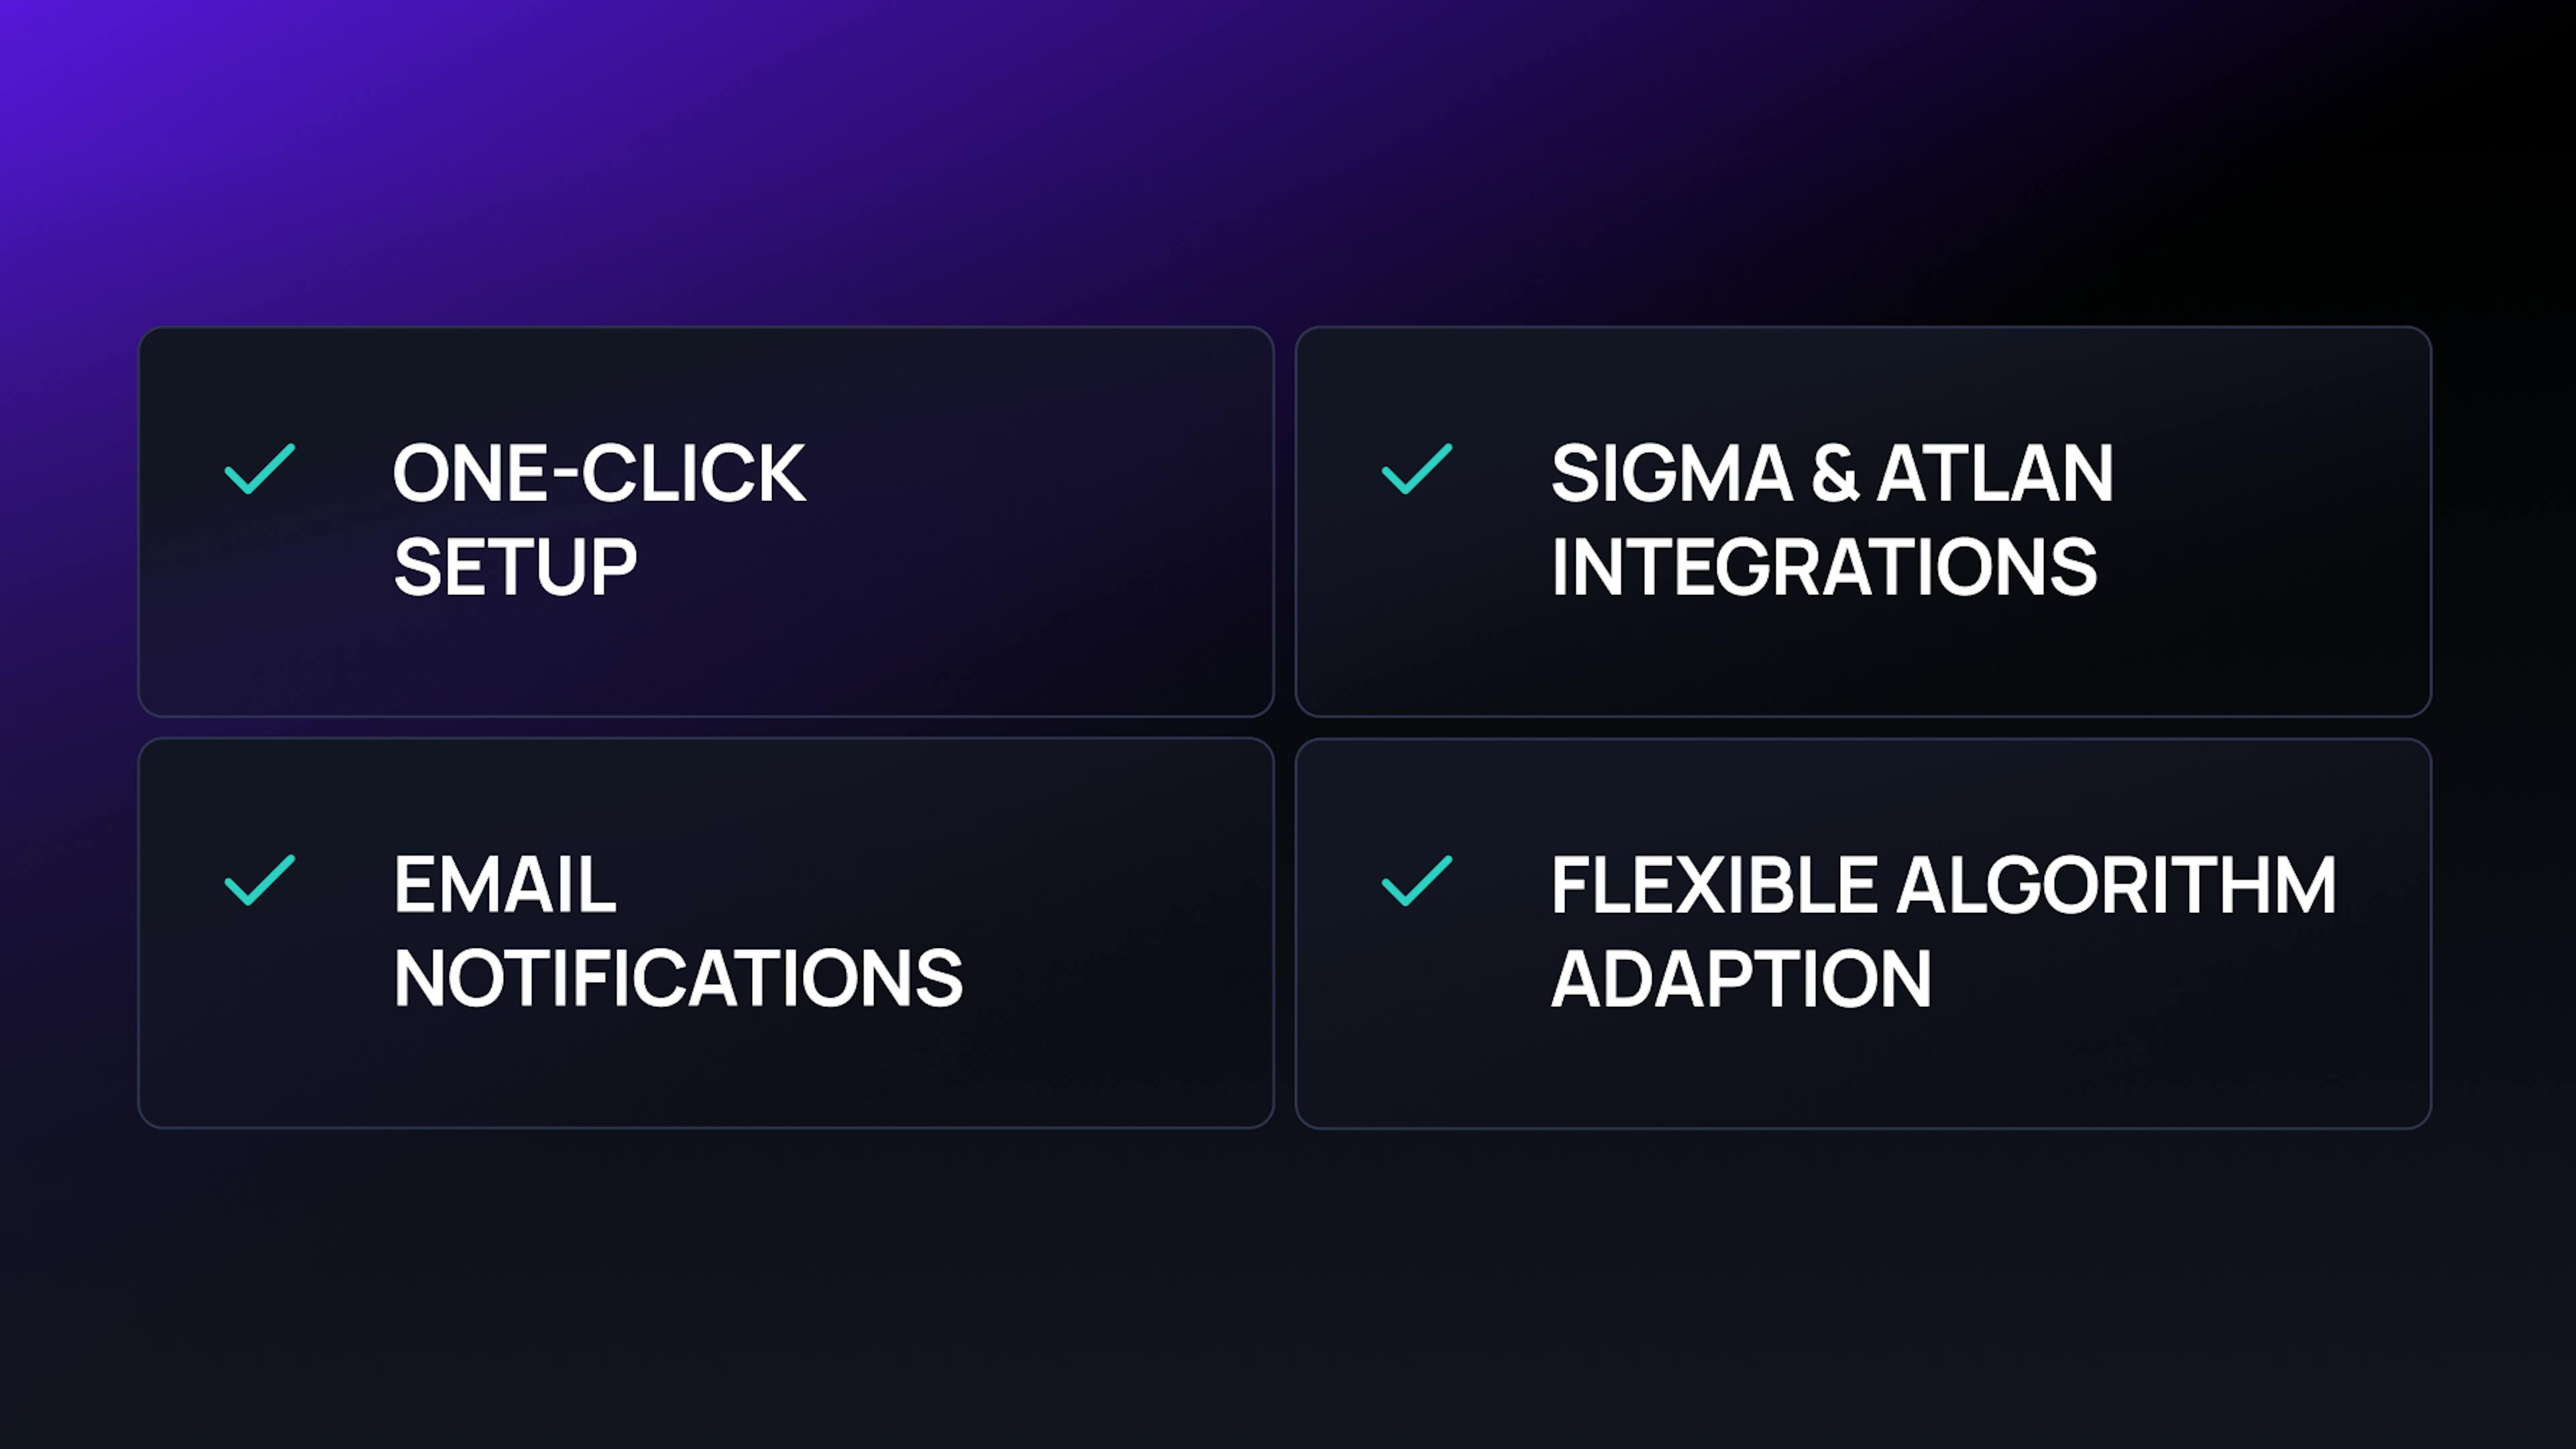Select the checkmark beside Email Notifications
Screen dimensions: 2576x1449
click(260, 881)
